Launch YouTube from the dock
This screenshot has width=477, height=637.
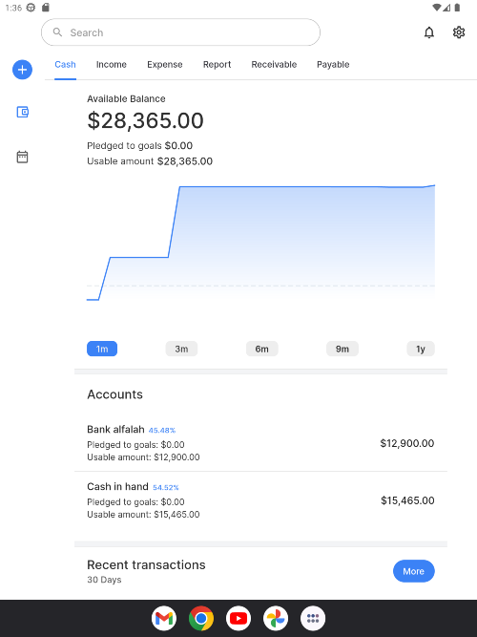tap(238, 618)
